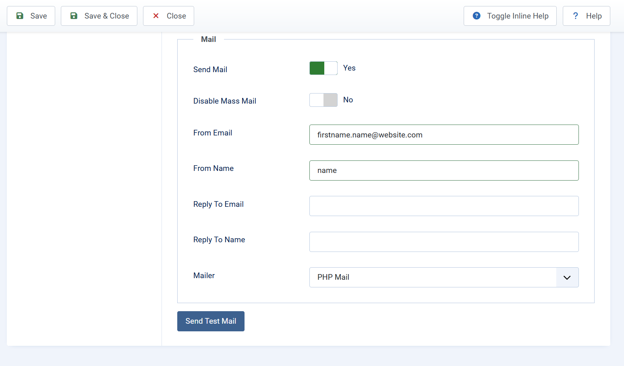624x366 pixels.
Task: Click the Reply To Name label
Action: click(219, 240)
